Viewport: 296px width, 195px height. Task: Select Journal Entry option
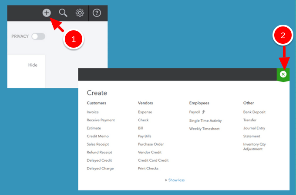point(254,128)
